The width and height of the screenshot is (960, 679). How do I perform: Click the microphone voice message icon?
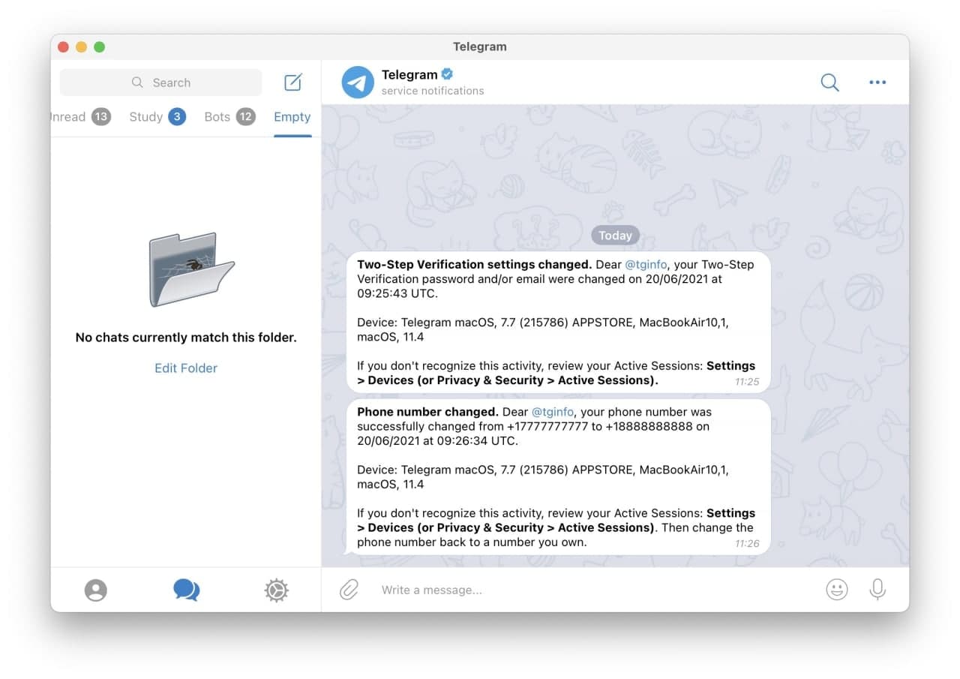click(877, 590)
